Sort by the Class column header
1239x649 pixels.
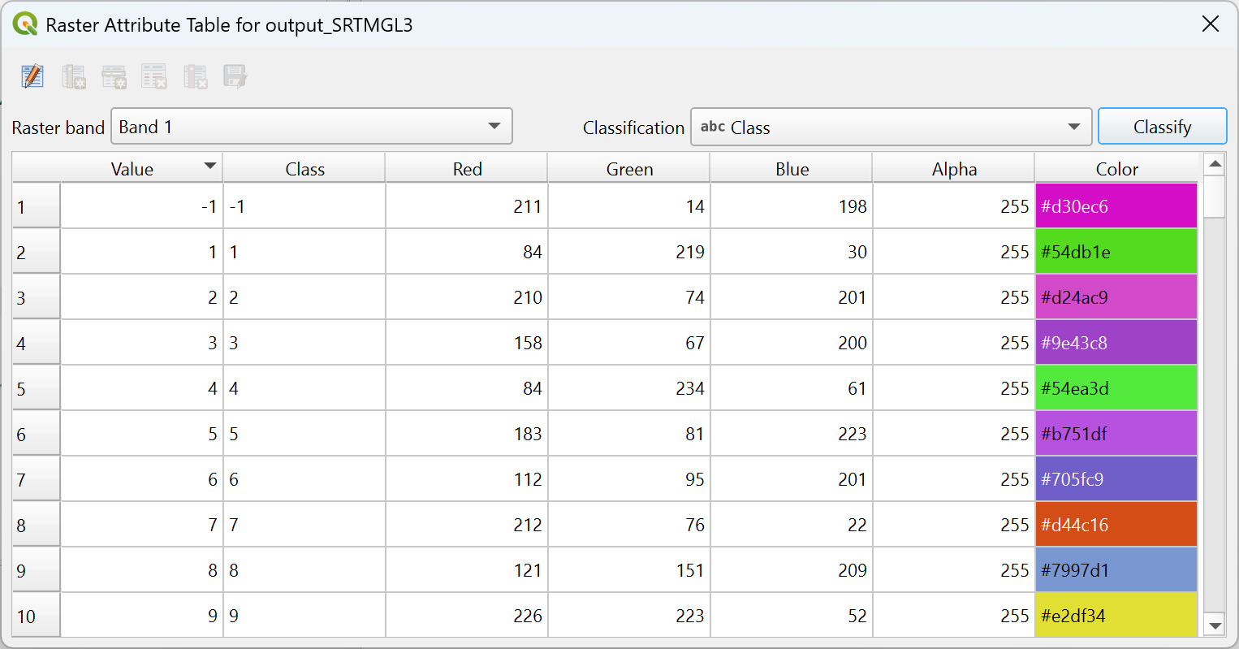[x=304, y=169]
